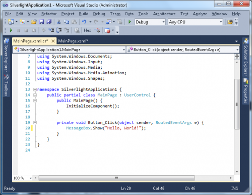Click the Navigate Backward icon
This screenshot has height=195, width=252.
point(109,22)
